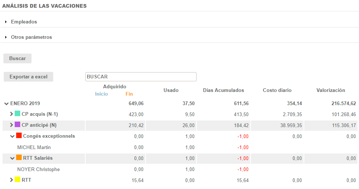Click the turquoise CP acquis color swatch
The image size is (359, 189).
[x=17, y=114]
